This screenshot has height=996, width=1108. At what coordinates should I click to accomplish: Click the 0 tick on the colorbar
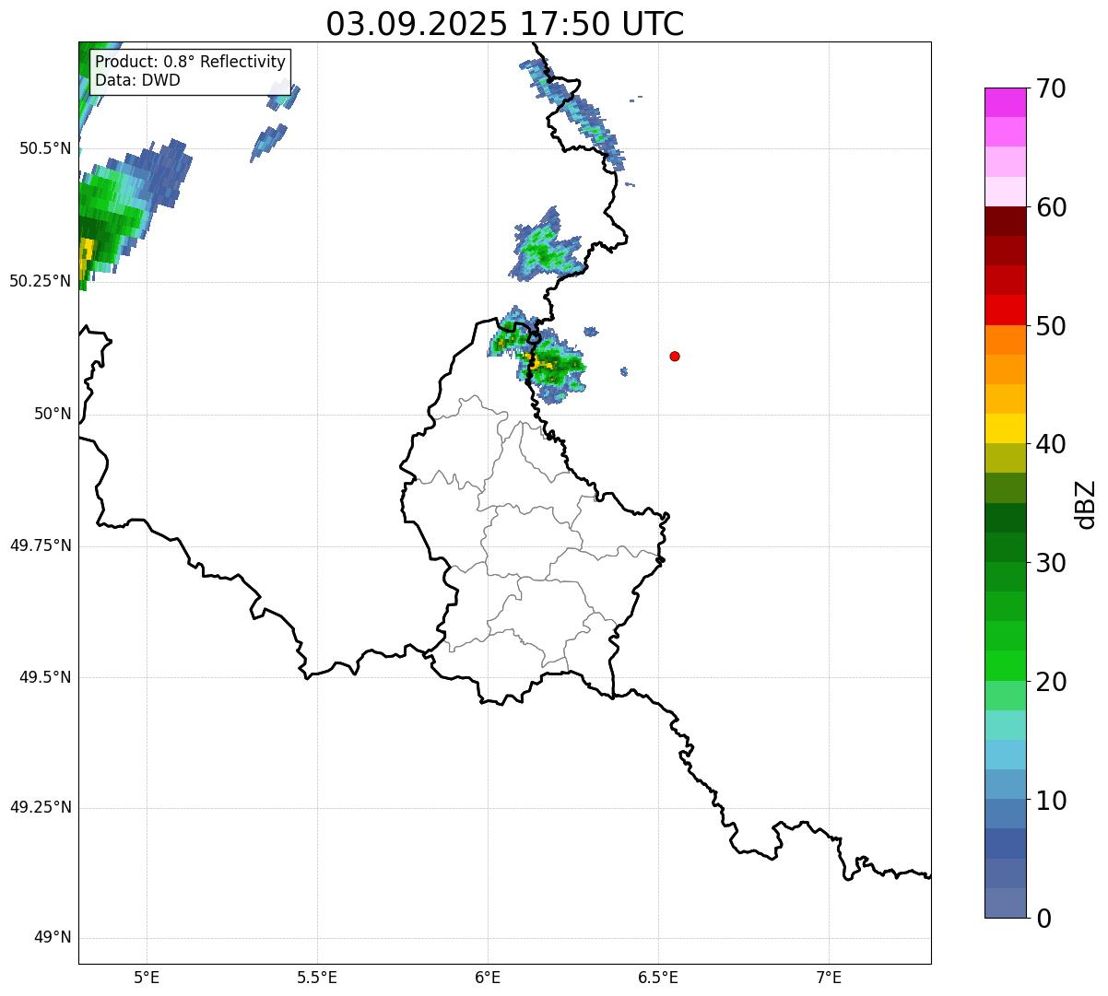click(x=1043, y=919)
